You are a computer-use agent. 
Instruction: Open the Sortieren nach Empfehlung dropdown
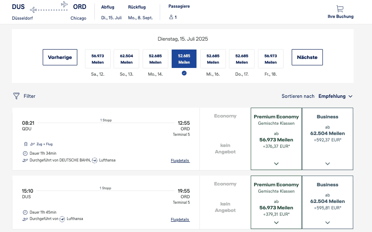pyautogui.click(x=335, y=96)
